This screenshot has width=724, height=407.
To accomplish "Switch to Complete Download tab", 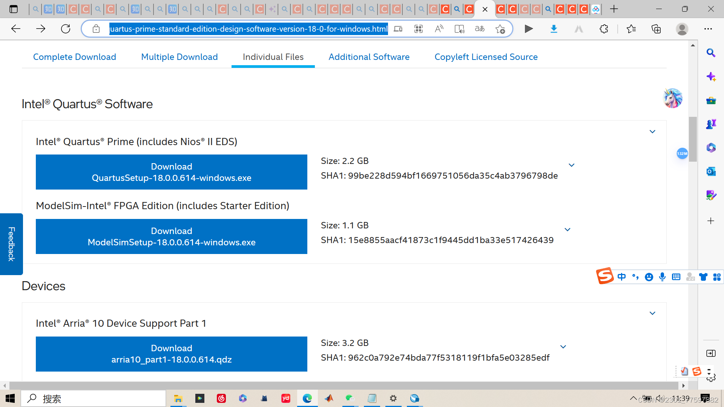I will click(75, 57).
